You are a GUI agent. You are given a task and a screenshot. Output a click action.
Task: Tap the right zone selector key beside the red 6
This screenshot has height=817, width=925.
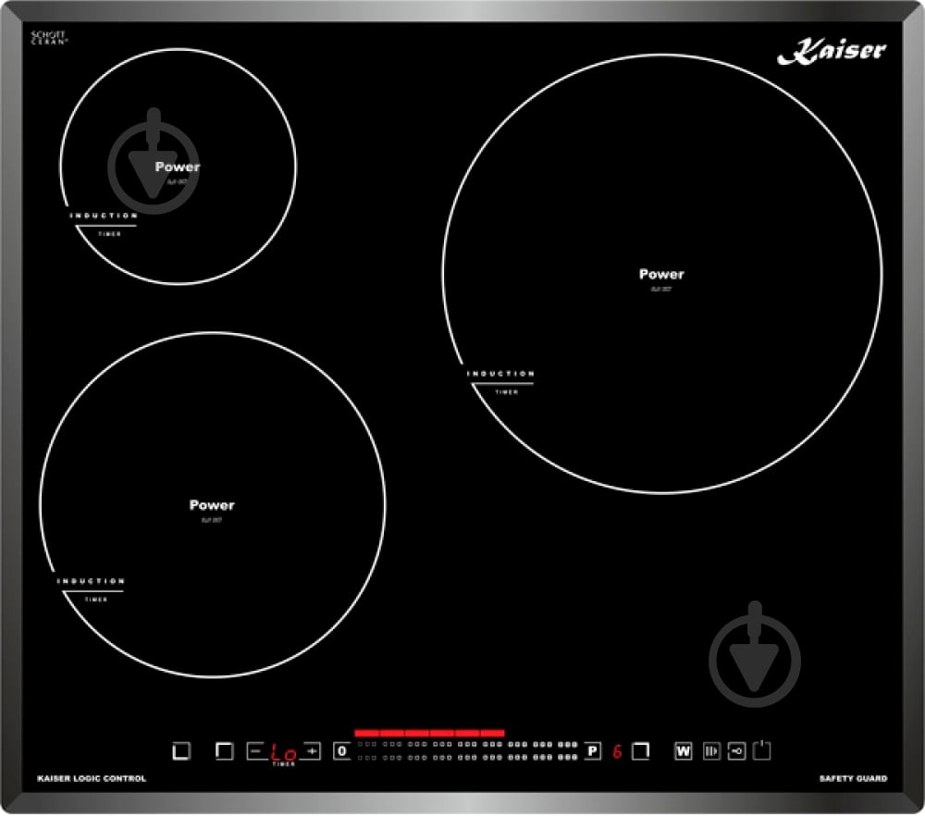641,751
